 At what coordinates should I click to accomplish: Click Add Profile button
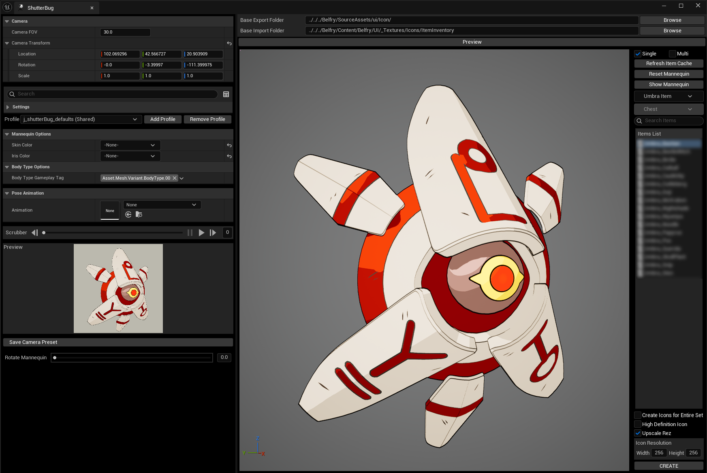[163, 119]
